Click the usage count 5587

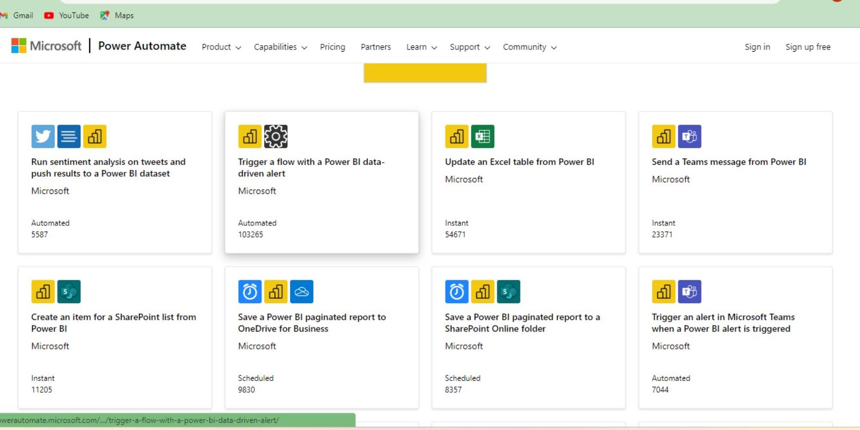point(40,235)
